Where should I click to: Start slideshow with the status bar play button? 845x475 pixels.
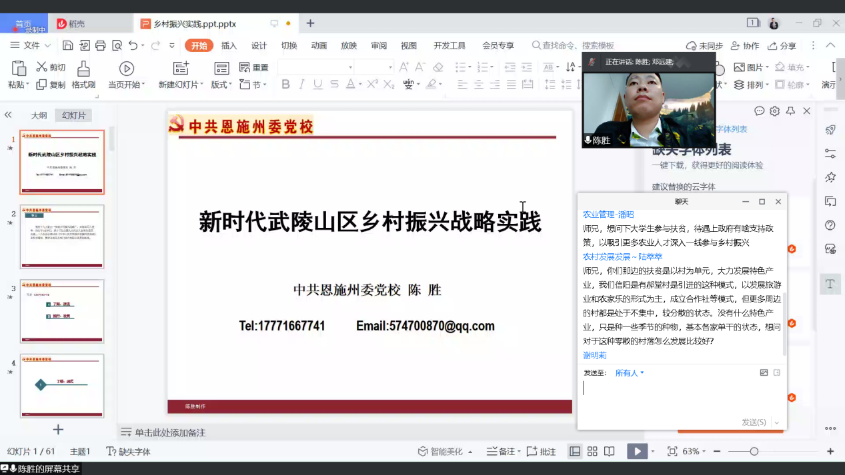coord(637,451)
